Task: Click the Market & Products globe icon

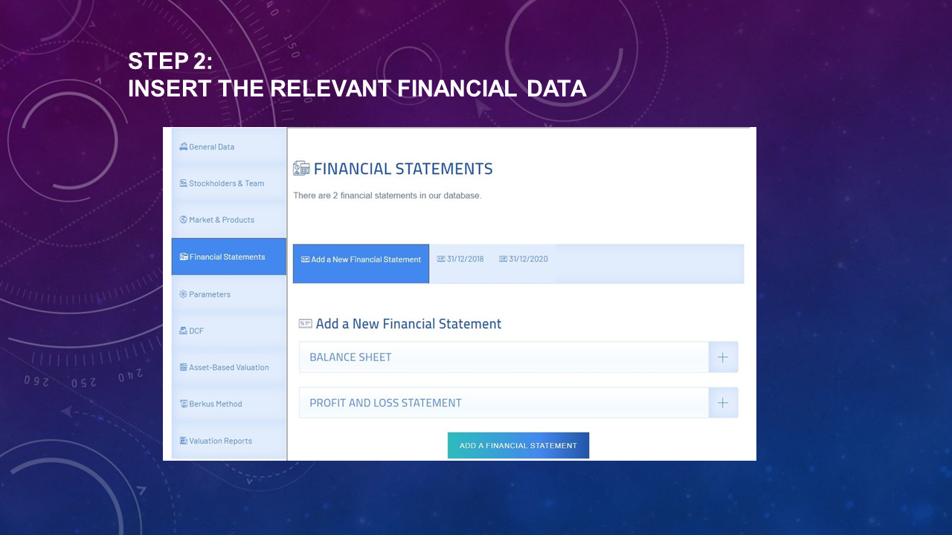Action: 183,220
